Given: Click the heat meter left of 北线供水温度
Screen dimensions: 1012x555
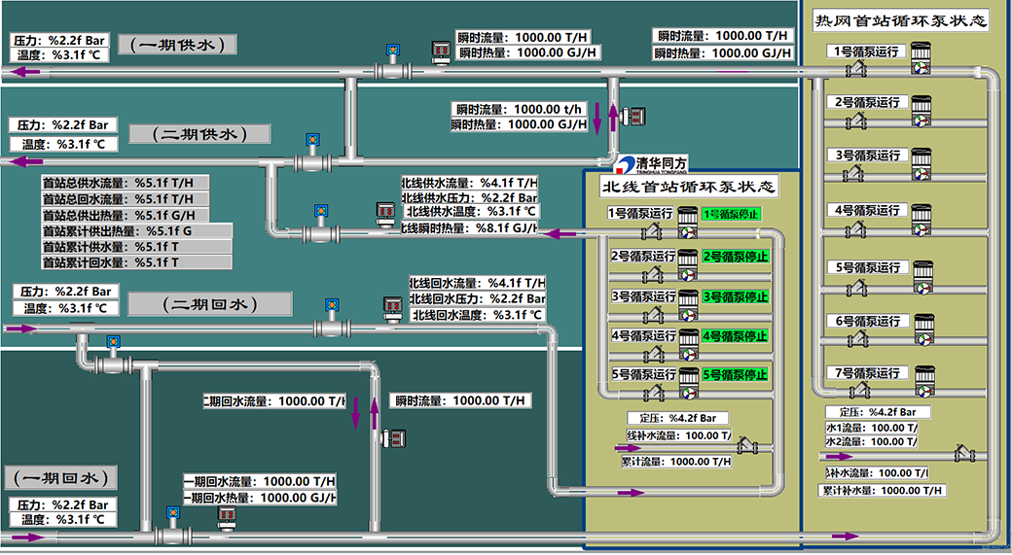Looking at the screenshot, I should (386, 214).
